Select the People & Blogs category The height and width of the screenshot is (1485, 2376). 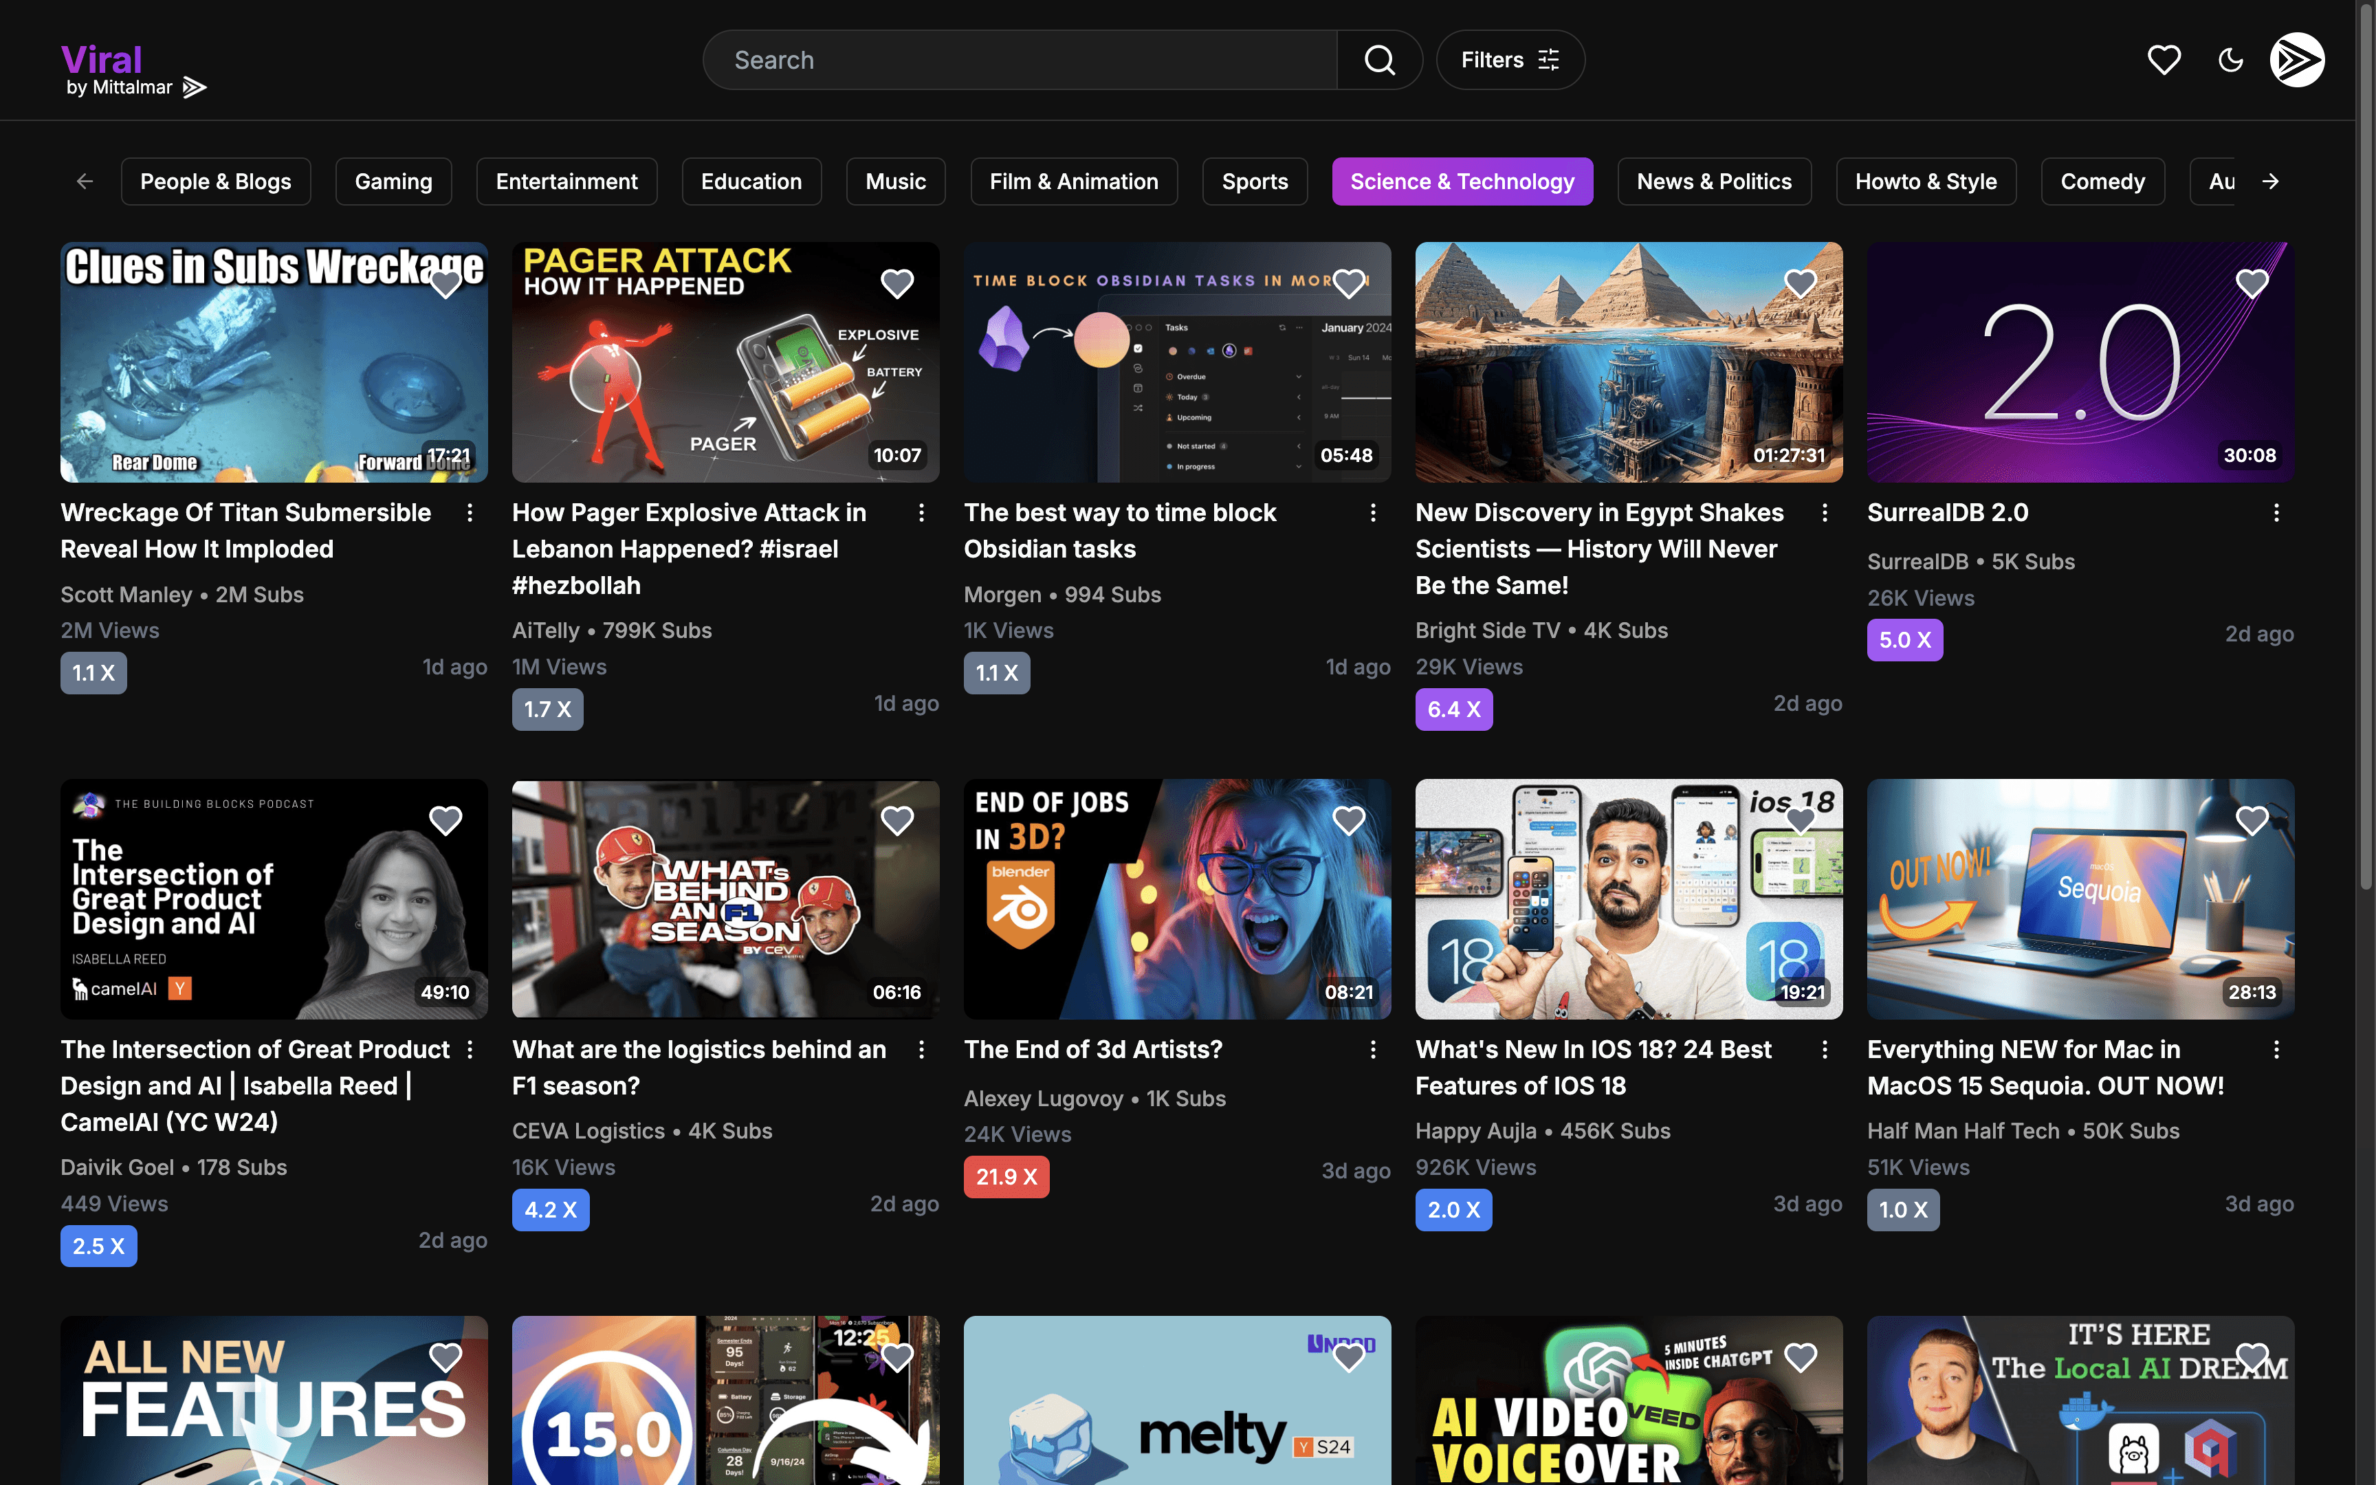(216, 181)
